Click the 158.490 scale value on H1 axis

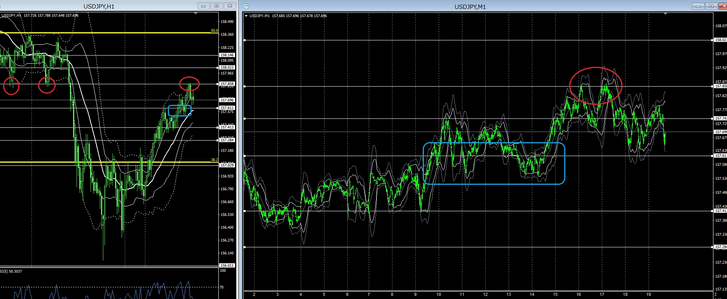[x=227, y=22]
